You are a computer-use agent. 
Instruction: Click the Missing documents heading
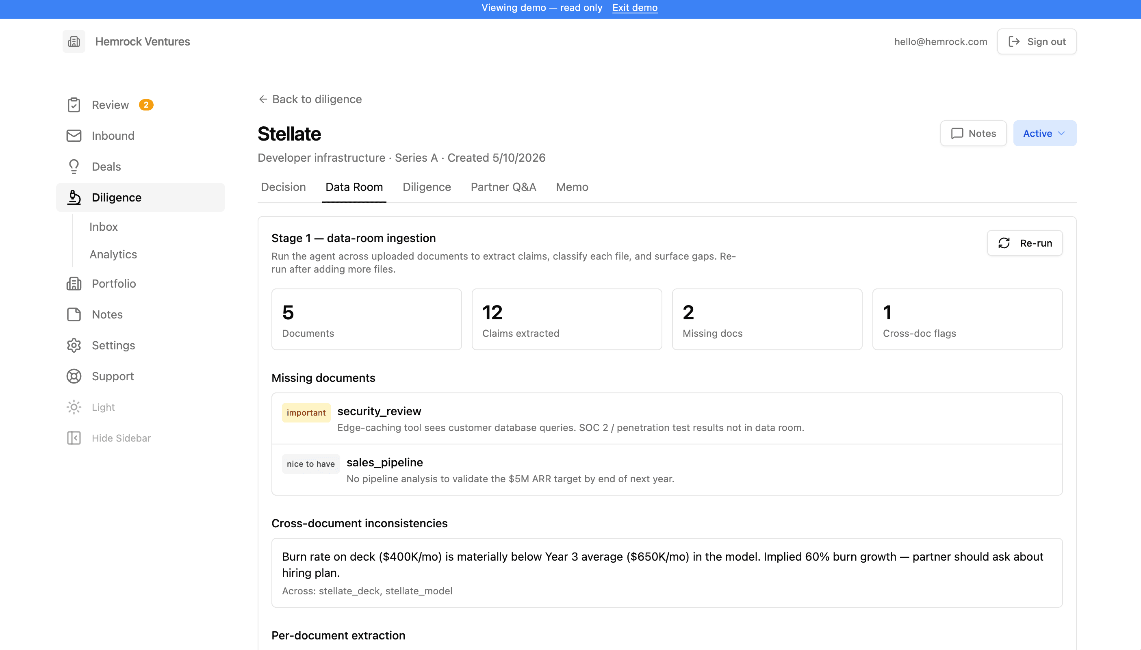click(x=323, y=378)
